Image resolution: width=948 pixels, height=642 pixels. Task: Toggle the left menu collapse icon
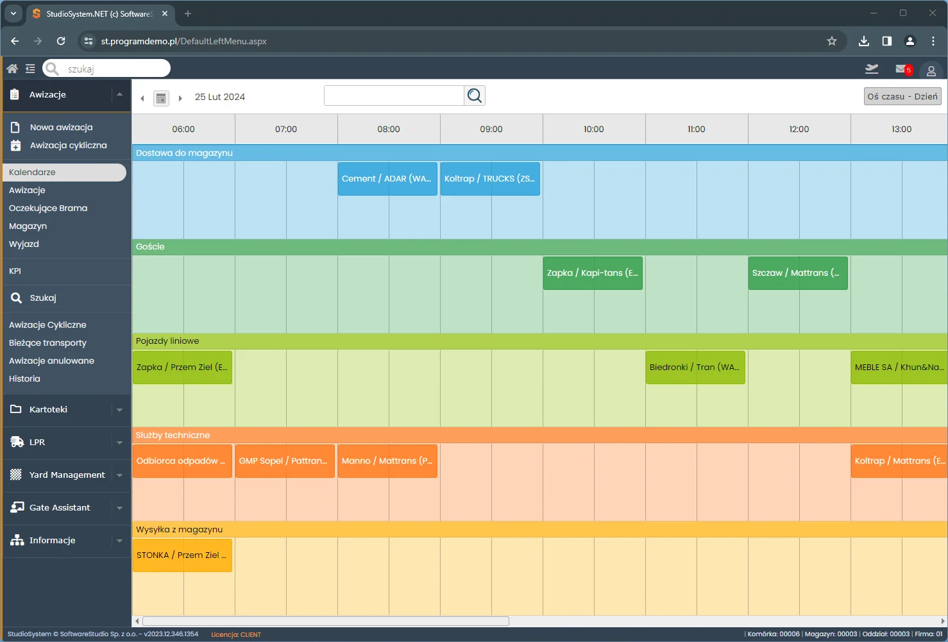coord(30,69)
